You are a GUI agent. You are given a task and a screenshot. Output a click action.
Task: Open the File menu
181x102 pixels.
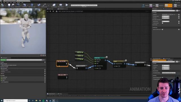point(1,3)
